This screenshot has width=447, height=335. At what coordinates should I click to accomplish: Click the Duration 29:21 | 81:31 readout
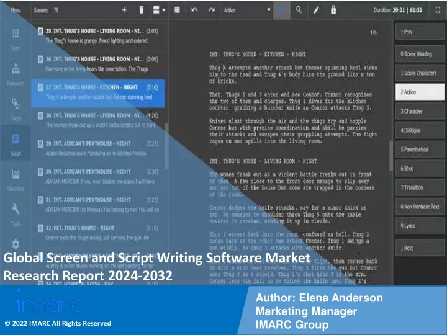398,11
